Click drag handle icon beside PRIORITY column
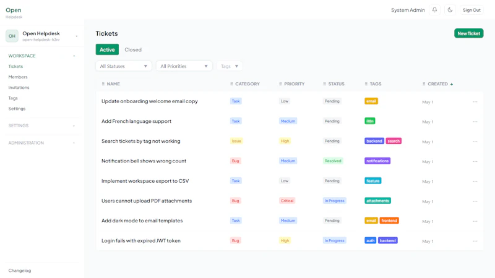The image size is (495, 278). tap(280, 84)
